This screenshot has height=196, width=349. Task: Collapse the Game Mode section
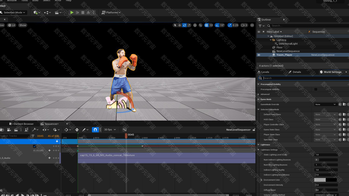[x=259, y=99]
